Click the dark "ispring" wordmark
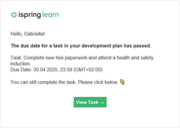The width and height of the screenshot is (180, 128). [x=30, y=15]
